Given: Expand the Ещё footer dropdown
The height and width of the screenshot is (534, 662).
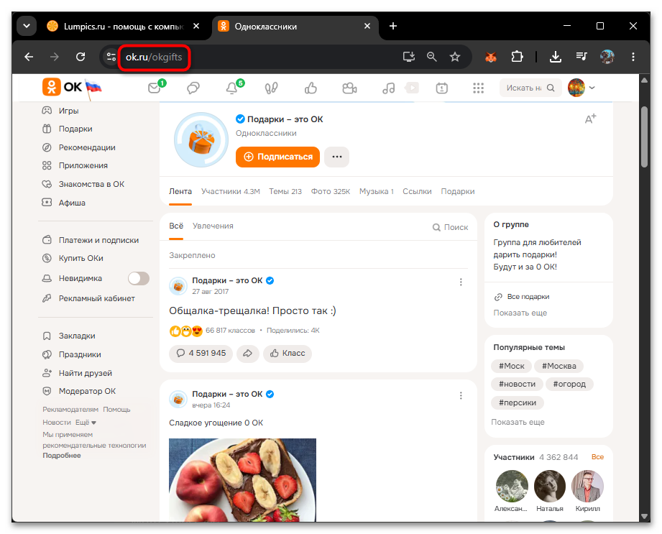Looking at the screenshot, I should coord(86,422).
